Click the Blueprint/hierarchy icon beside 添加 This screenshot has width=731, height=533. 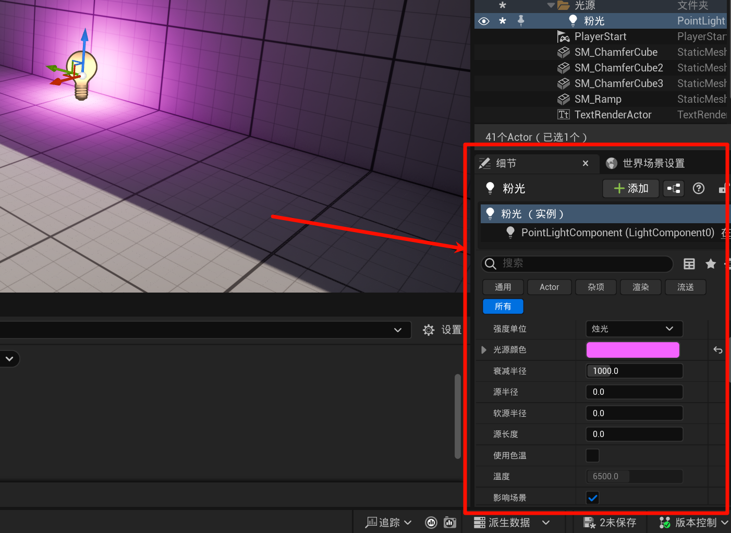point(674,188)
